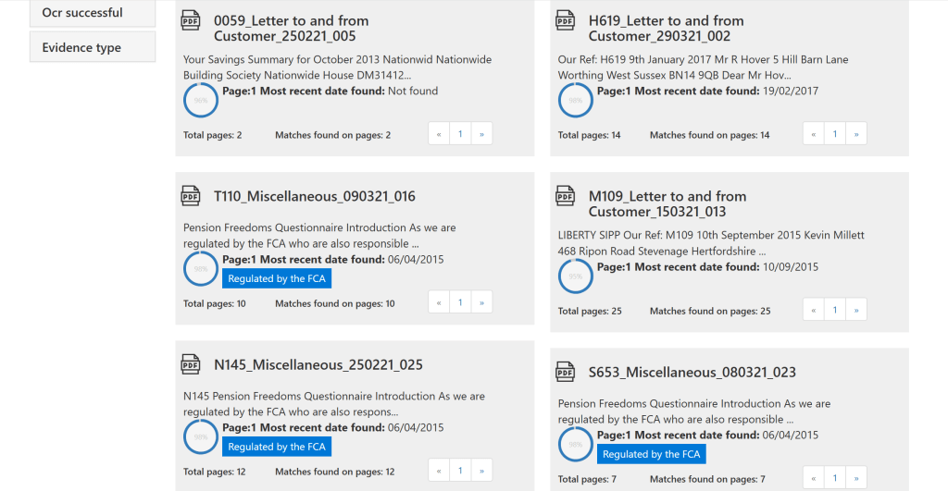
Task: Click Regulated by the FCA tag on N145 card
Action: [276, 447]
